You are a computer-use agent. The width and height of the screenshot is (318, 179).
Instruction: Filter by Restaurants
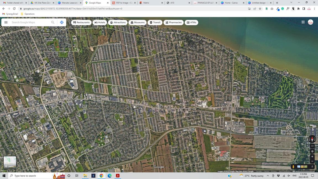coord(81,22)
